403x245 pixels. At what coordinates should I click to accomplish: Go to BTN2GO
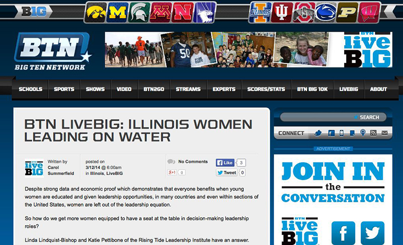[154, 89]
